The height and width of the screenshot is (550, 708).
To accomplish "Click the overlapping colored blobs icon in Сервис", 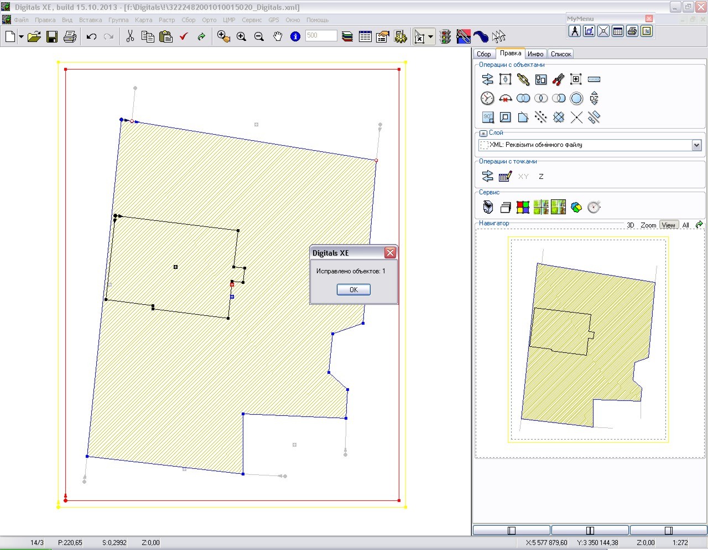I will [x=576, y=207].
